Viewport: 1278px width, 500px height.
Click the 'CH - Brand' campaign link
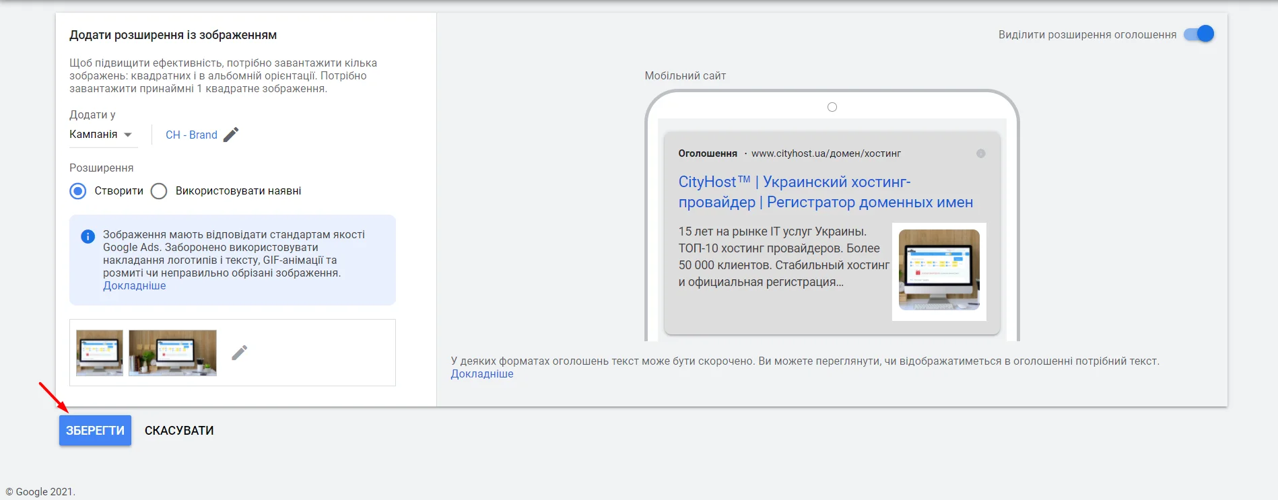191,135
